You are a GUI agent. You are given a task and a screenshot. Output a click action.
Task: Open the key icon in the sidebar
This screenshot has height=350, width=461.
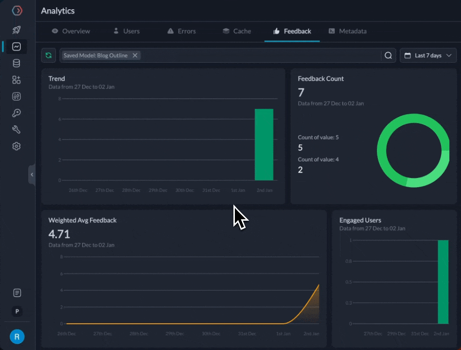[17, 113]
